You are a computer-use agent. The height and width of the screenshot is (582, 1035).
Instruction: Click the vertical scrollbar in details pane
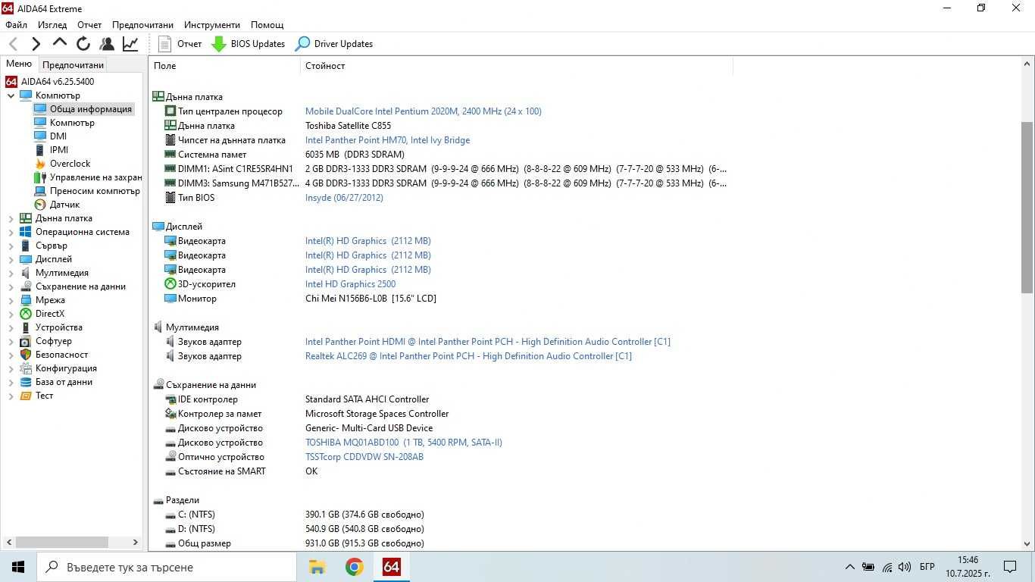1027,207
